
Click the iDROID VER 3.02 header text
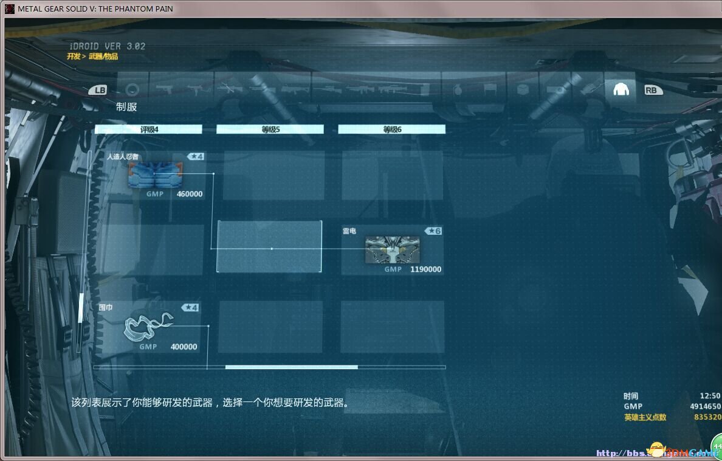click(x=108, y=46)
